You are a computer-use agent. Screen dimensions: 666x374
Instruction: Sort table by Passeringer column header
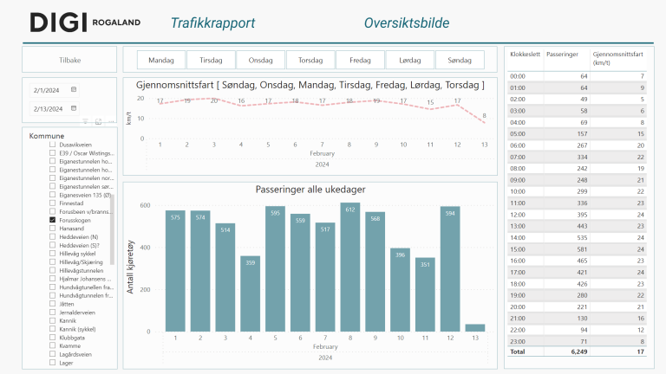click(x=562, y=55)
